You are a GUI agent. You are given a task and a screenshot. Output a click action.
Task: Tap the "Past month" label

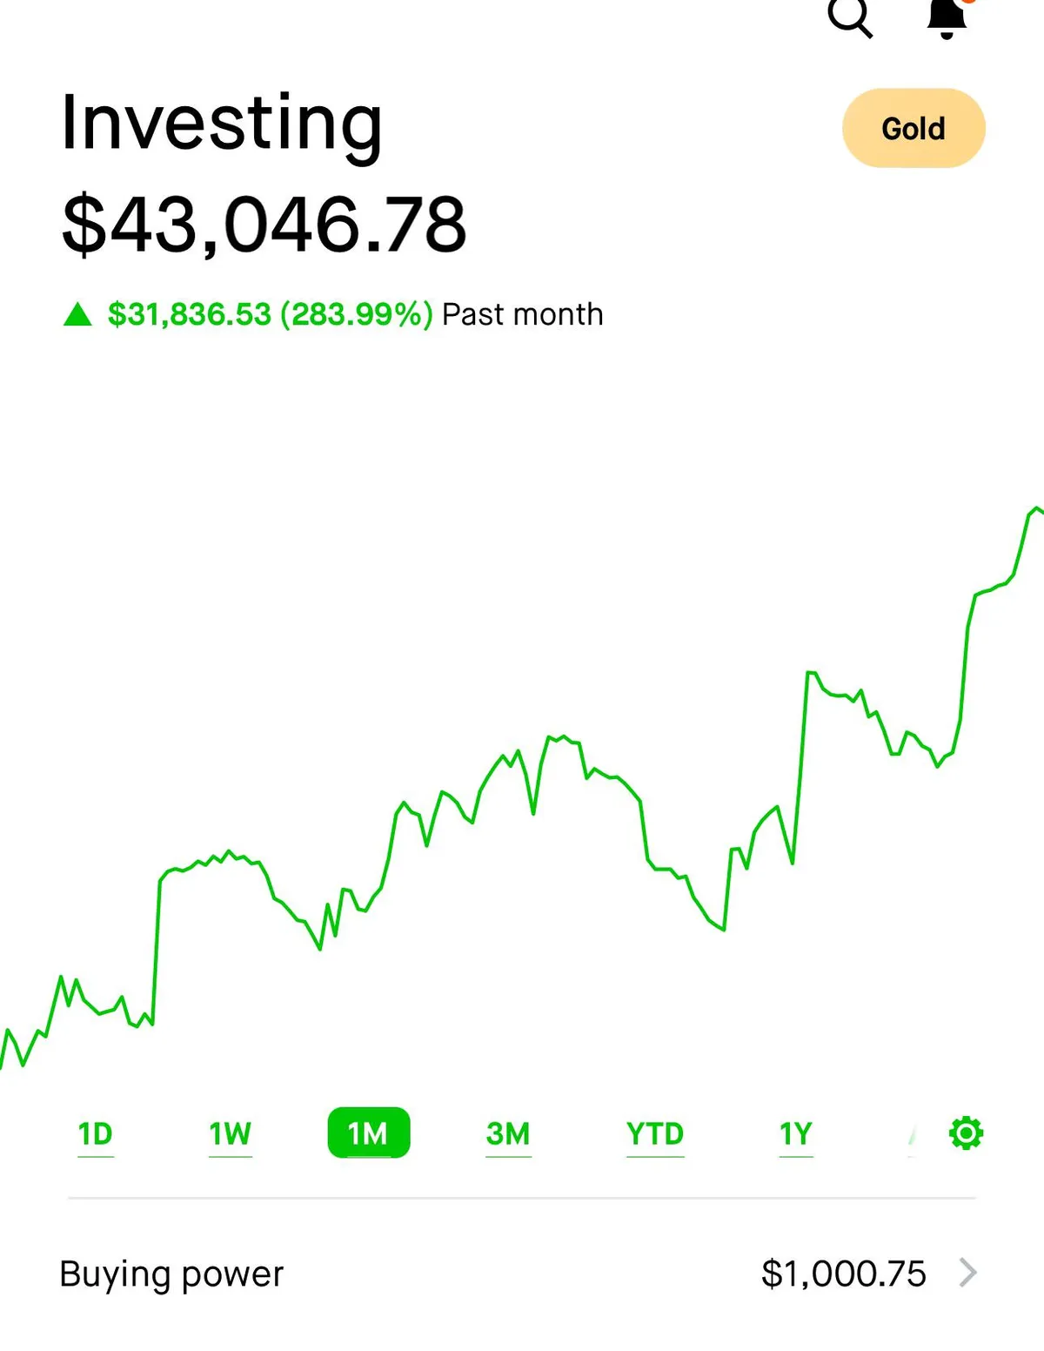pyautogui.click(x=522, y=314)
